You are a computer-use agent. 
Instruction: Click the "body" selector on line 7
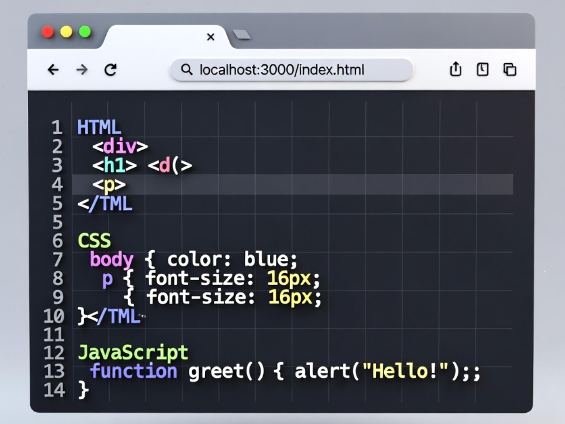click(112, 260)
